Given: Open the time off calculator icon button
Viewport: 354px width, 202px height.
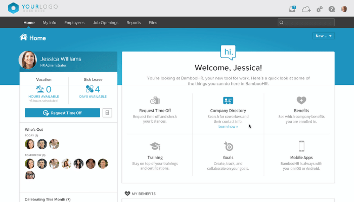Looking at the screenshot, I should [x=107, y=113].
